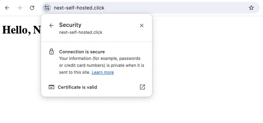Click the browser forward arrow button
The height and width of the screenshot is (123, 263).
[x=19, y=8]
